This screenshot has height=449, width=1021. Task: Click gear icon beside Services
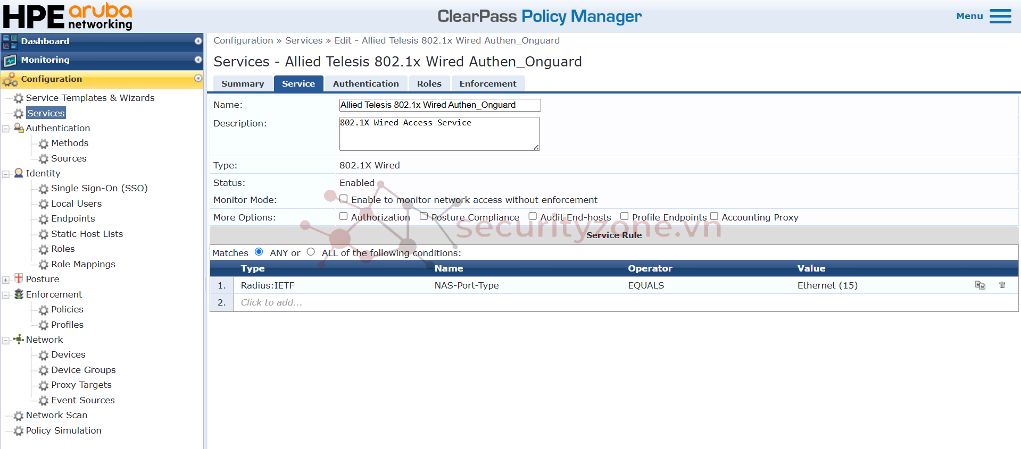[19, 114]
